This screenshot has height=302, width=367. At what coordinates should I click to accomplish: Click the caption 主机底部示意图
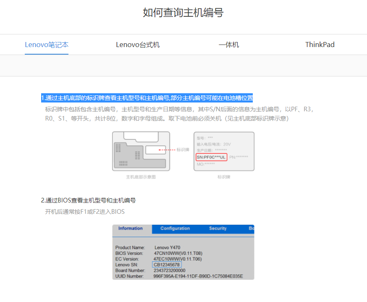coord(141,177)
